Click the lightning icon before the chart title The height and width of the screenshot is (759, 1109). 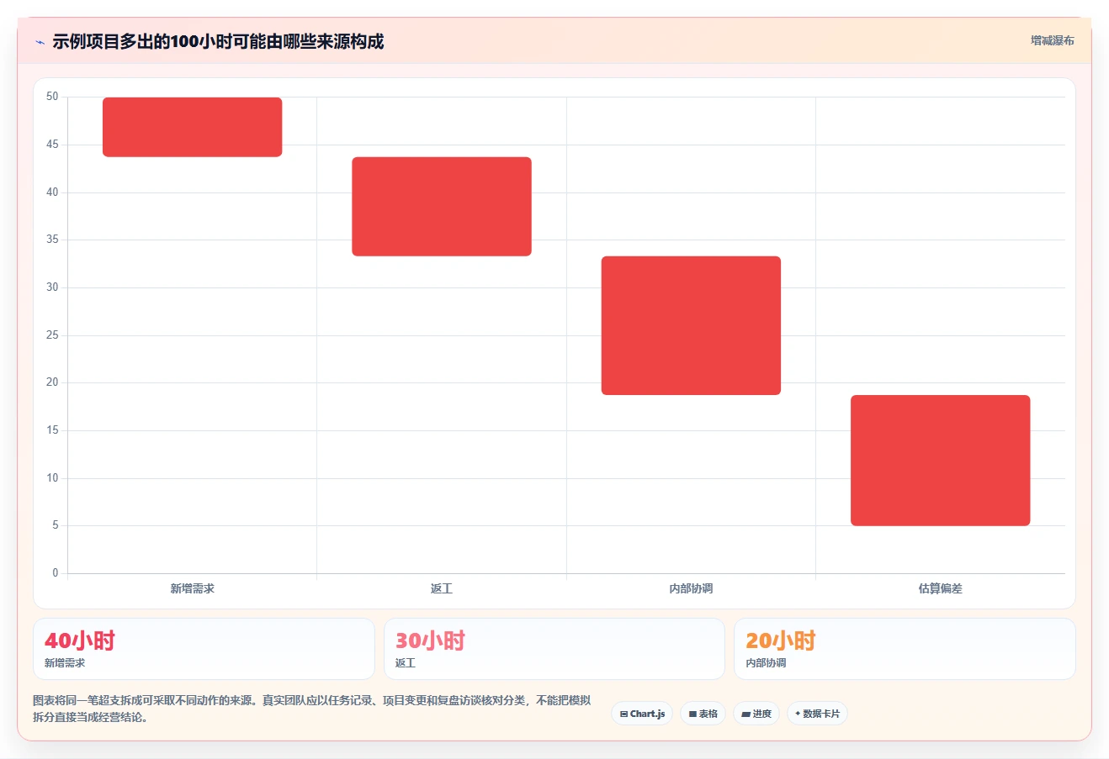(x=40, y=42)
